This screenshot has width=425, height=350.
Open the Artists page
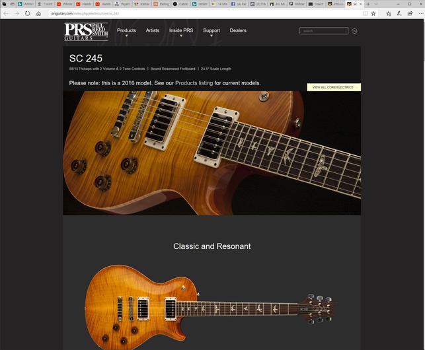[152, 30]
